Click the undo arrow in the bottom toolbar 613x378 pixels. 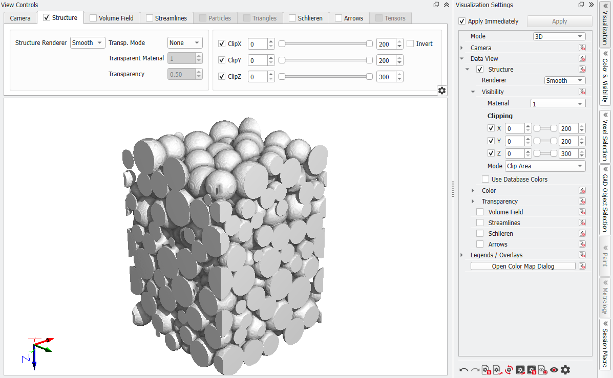click(463, 370)
